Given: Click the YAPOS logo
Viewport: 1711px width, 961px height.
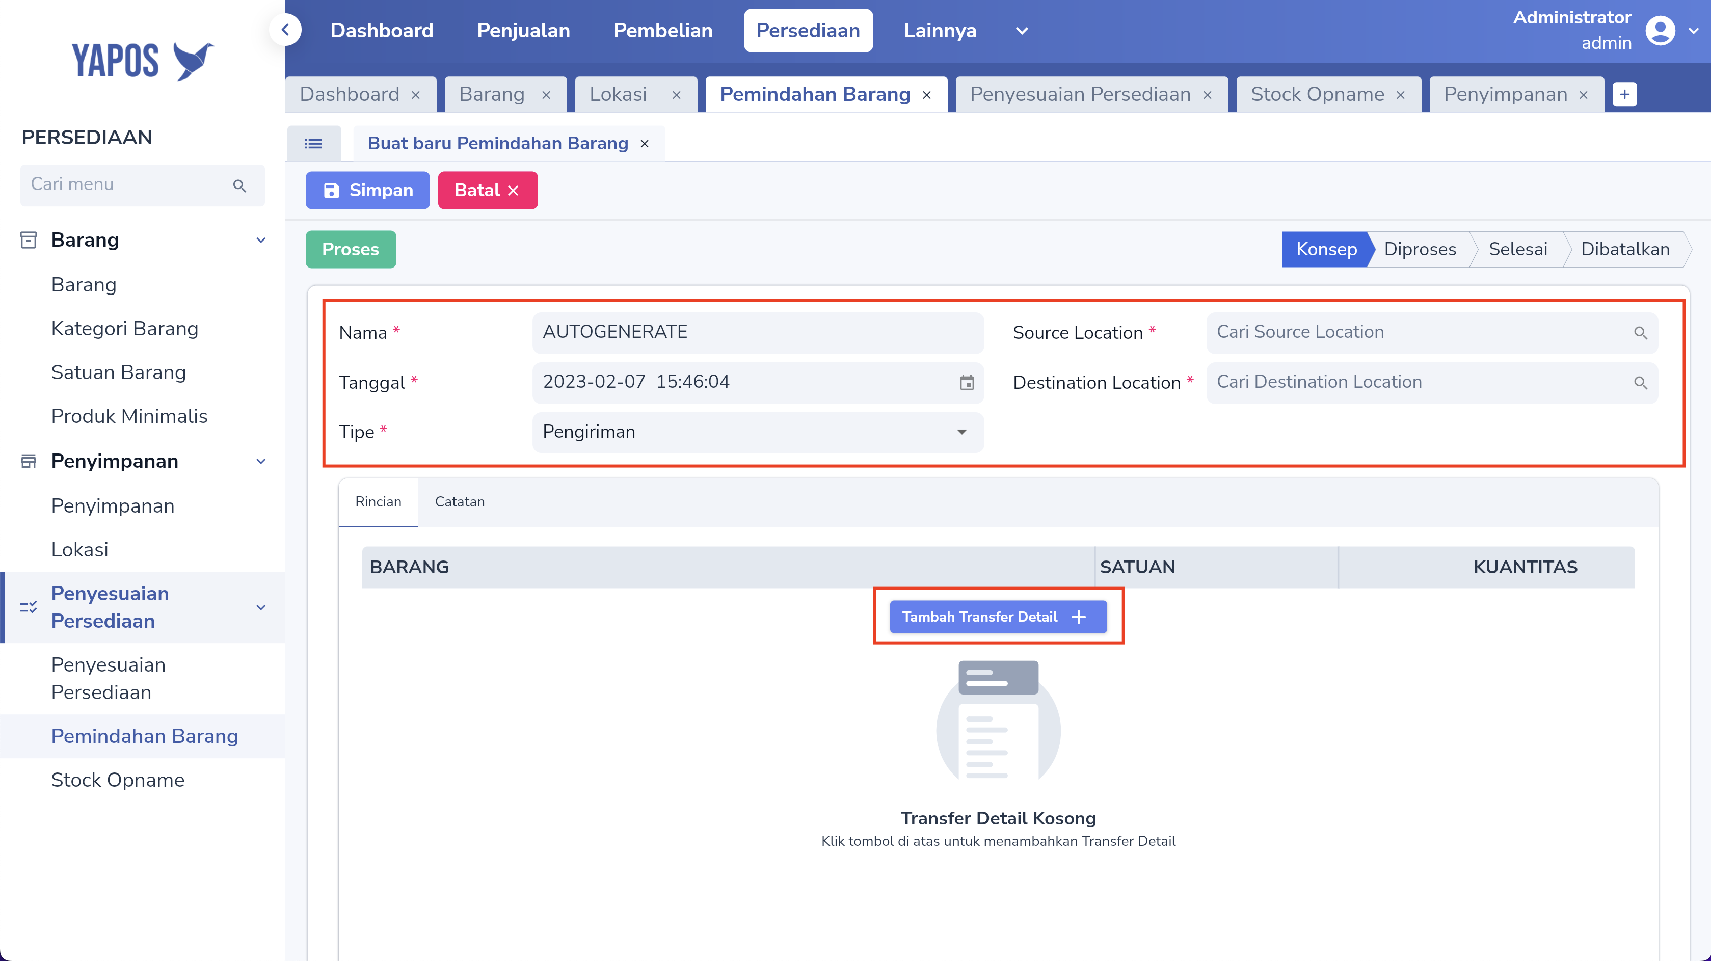Looking at the screenshot, I should click(143, 61).
